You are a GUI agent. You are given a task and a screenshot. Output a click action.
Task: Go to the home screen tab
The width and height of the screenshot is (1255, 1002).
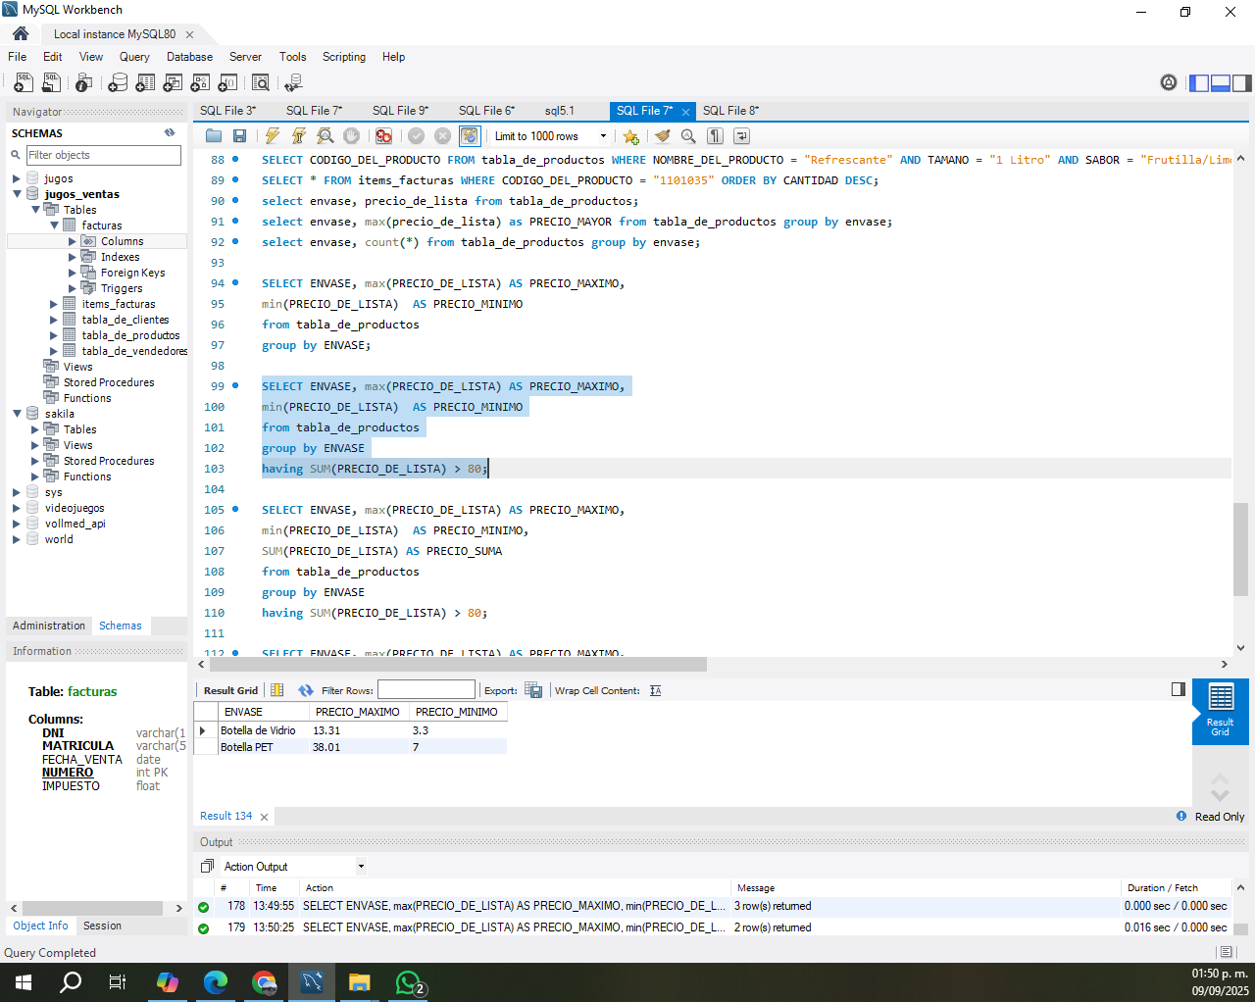21,33
